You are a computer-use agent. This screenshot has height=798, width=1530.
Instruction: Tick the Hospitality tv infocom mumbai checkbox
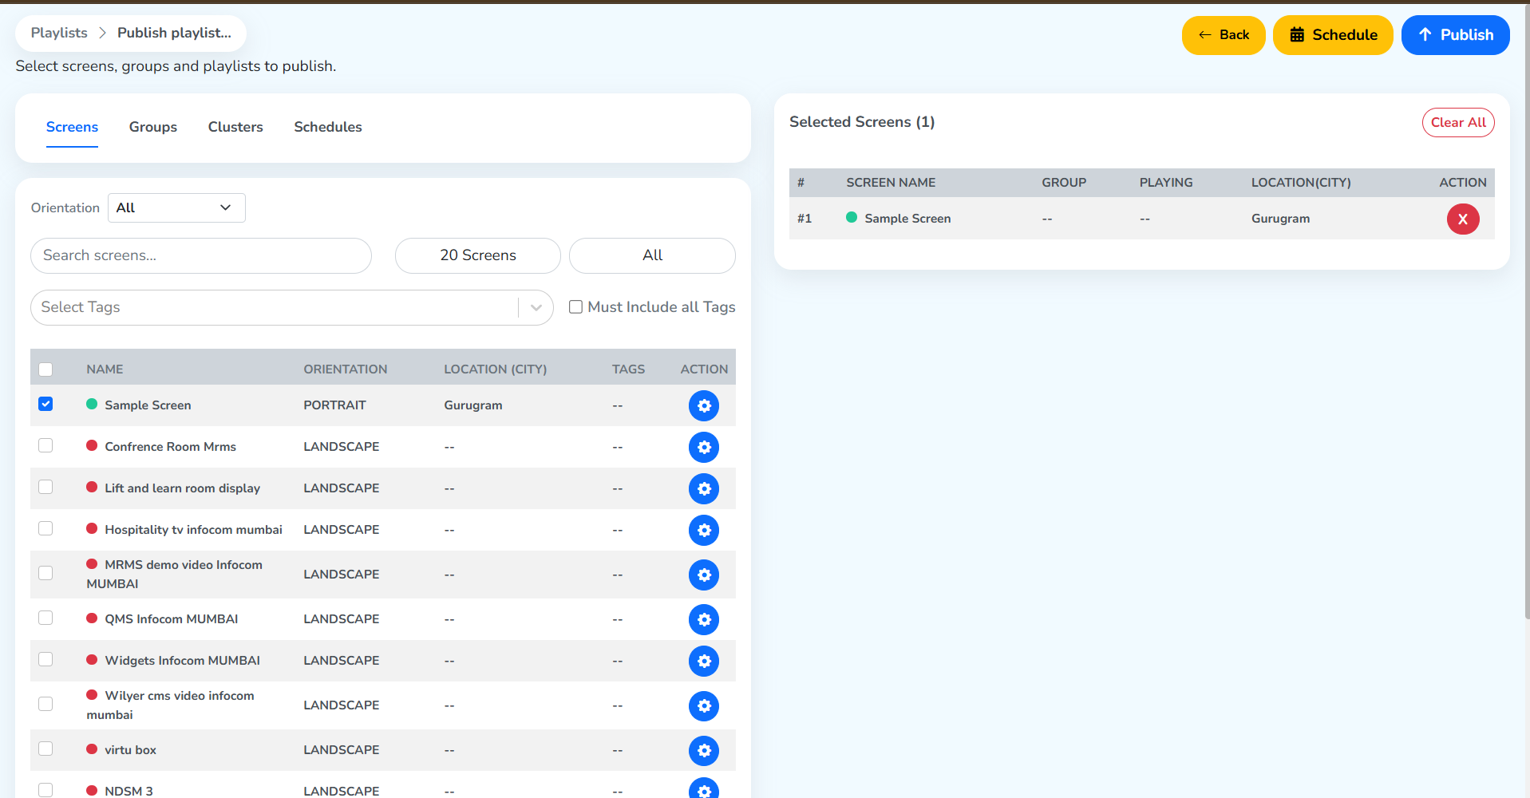pyautogui.click(x=45, y=528)
